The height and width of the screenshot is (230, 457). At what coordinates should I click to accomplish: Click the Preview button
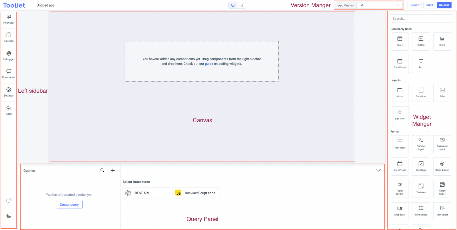coord(414,5)
